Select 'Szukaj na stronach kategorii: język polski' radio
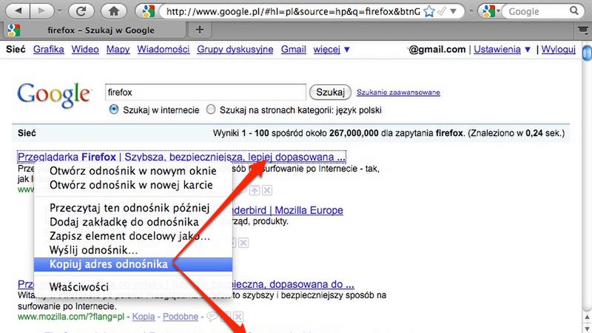This screenshot has width=592, height=333. (211, 110)
